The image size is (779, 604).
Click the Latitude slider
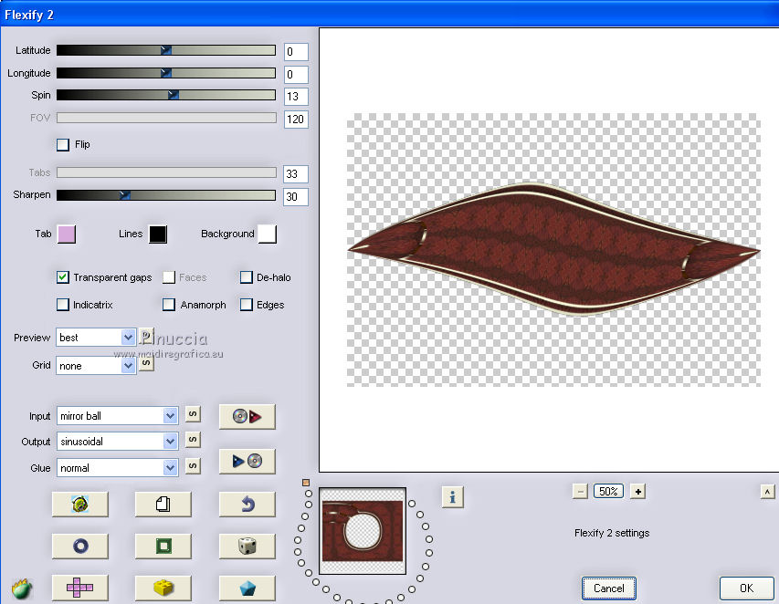tap(166, 50)
